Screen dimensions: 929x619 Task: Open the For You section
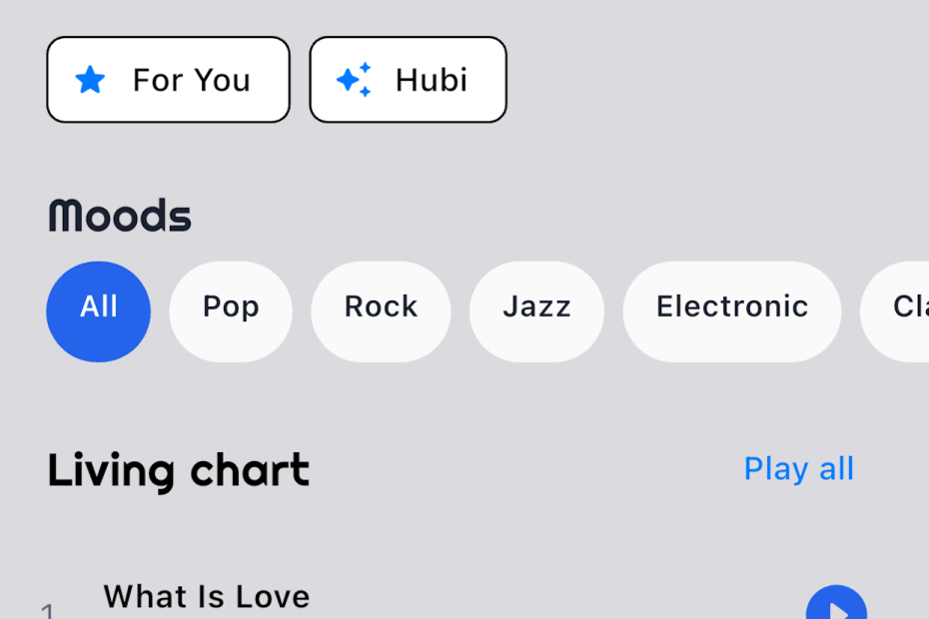[x=168, y=80]
